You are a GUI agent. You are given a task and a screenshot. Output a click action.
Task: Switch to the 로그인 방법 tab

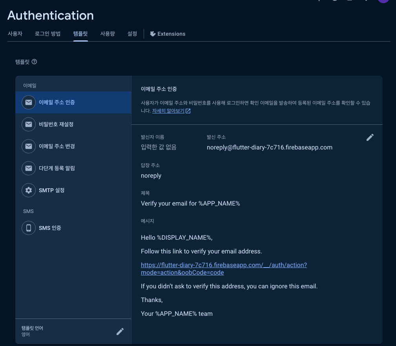[48, 34]
